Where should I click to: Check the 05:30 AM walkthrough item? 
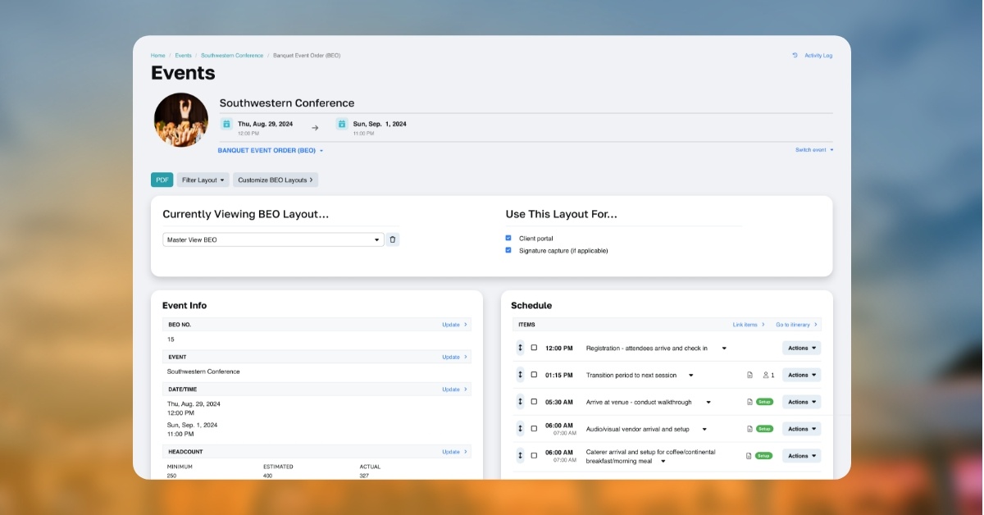click(534, 402)
